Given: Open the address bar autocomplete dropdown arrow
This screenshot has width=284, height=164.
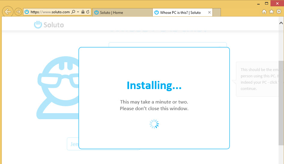Looking at the screenshot, I should [x=78, y=12].
